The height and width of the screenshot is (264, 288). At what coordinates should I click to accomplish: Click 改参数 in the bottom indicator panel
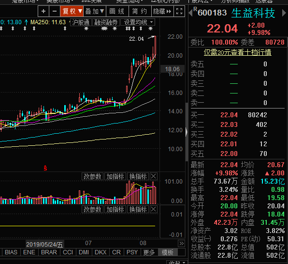point(92,209)
